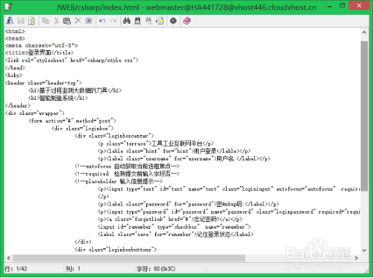The image size is (373, 278).
Task: Click the line count 1/42 in status bar
Action: [x=16, y=269]
